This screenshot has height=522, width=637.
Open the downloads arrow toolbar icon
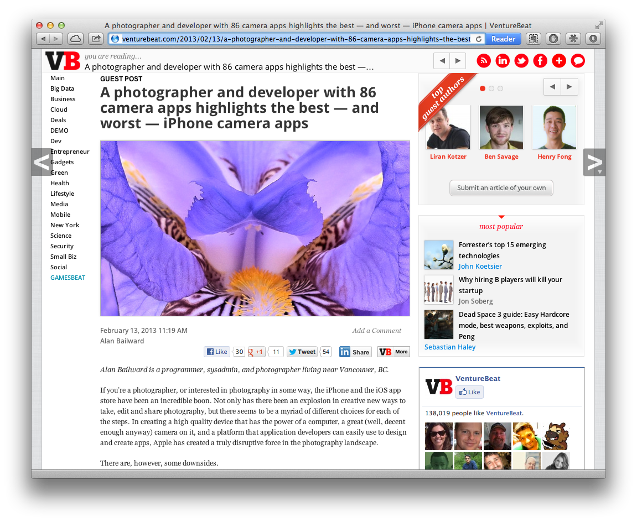tap(593, 39)
